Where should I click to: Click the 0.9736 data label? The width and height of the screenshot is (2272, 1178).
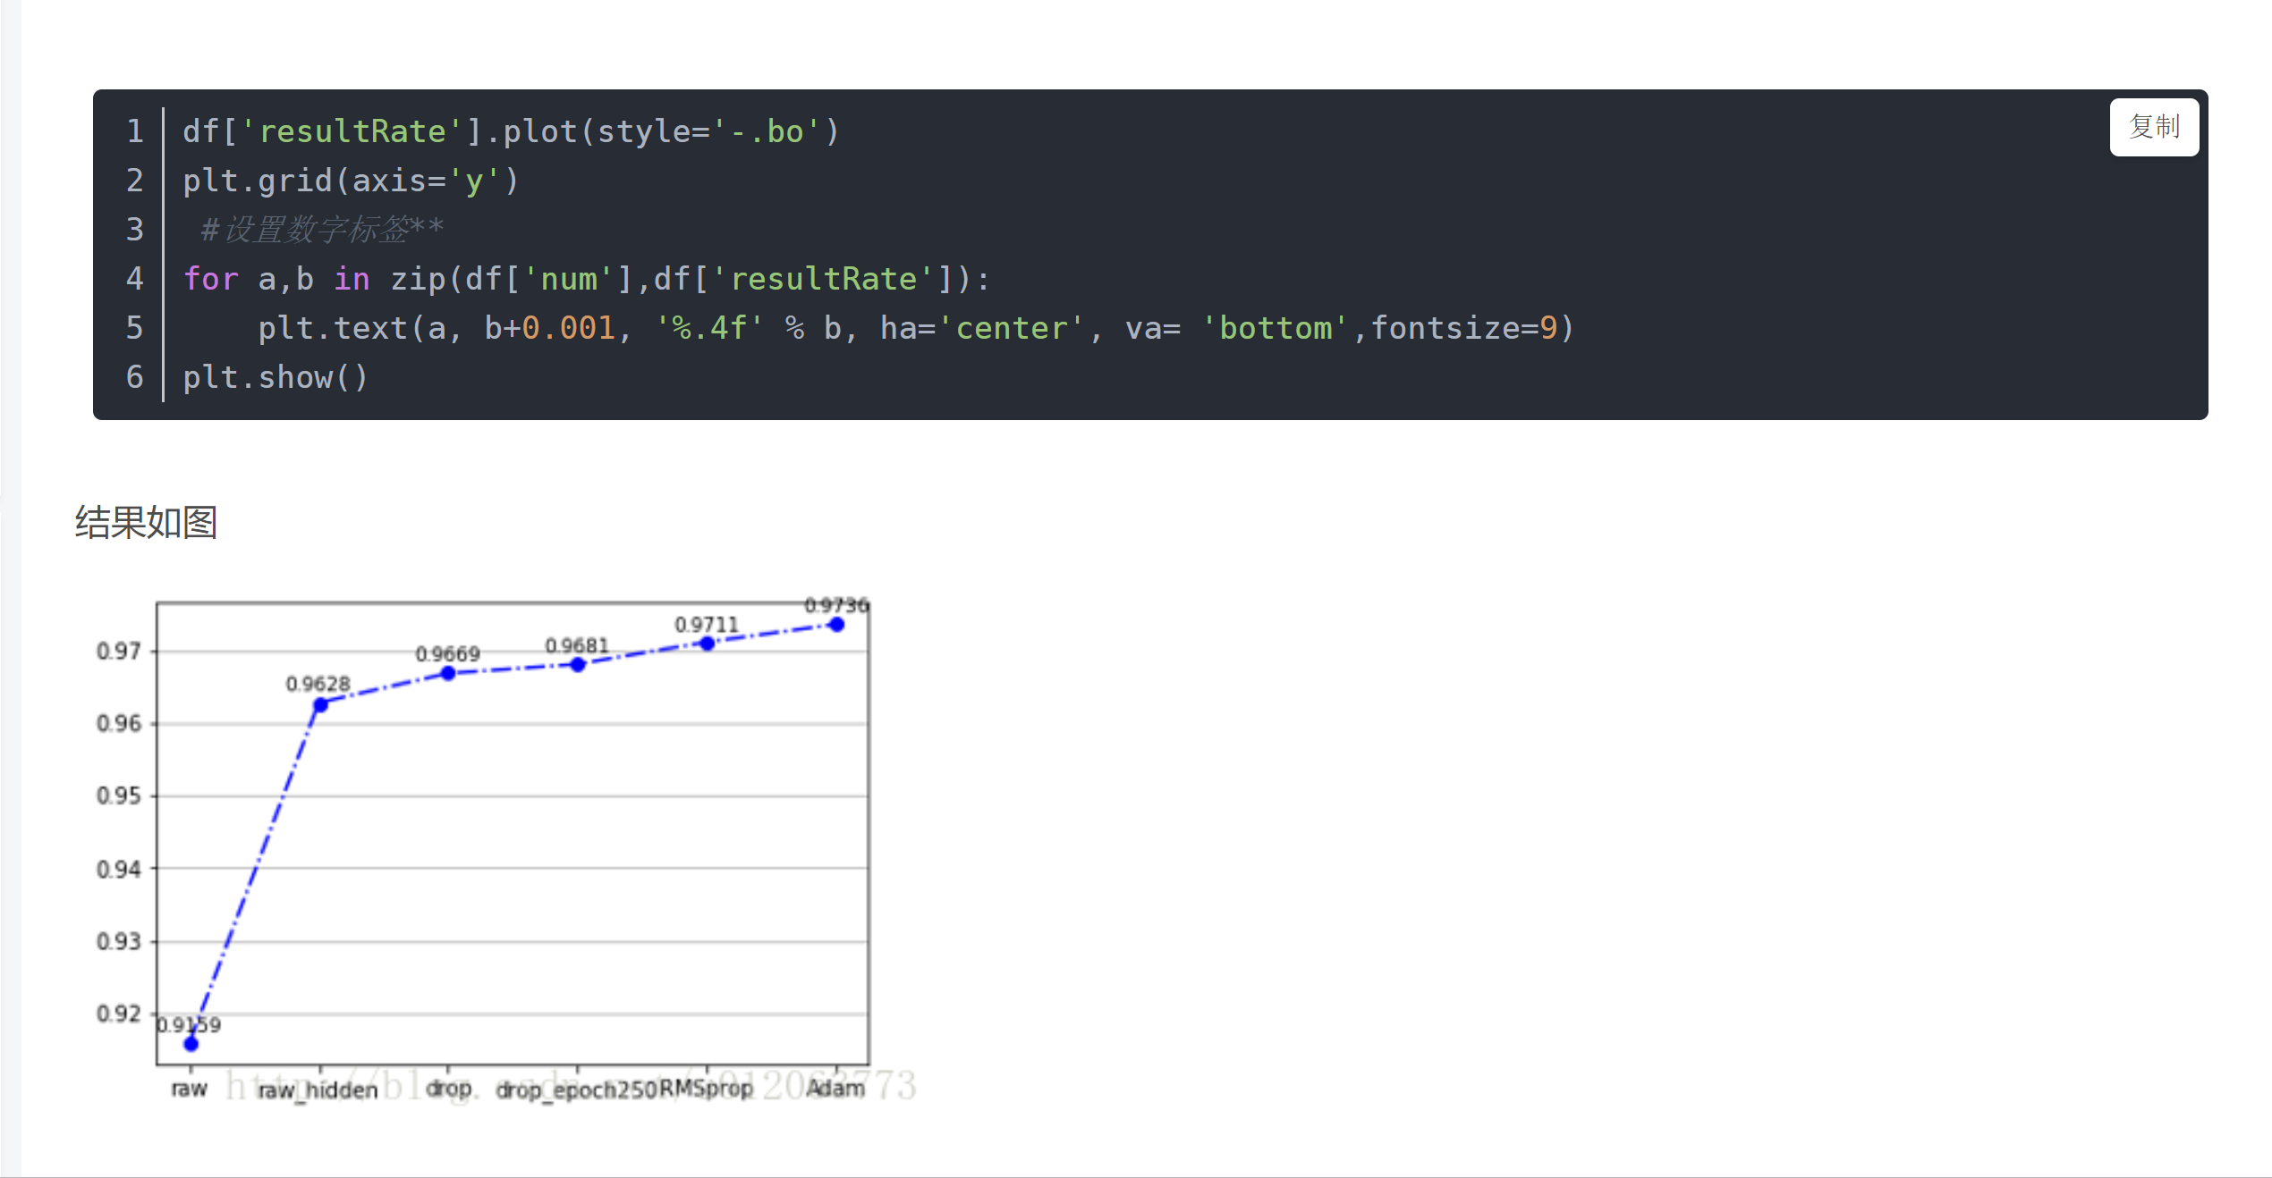(836, 605)
